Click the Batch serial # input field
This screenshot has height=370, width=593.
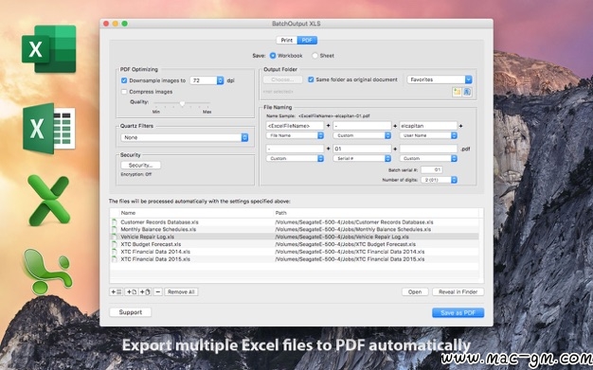(432, 170)
